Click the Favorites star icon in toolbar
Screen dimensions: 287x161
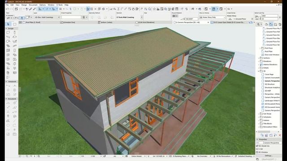[x=154, y=9]
